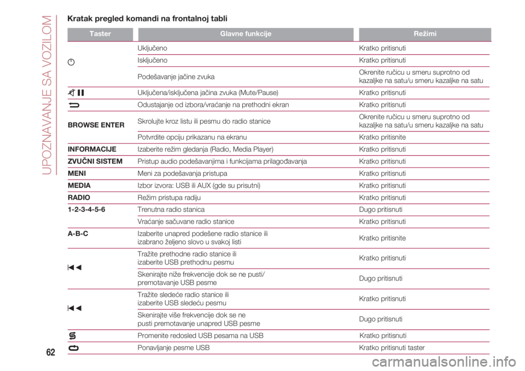
Task: Click the back arrow return icon
Action: point(74,105)
